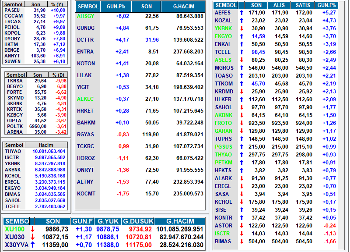Click RGYAS last price 119,90
The width and height of the screenshot is (350, 252).
point(150,135)
